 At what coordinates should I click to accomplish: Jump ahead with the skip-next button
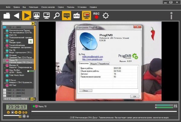pos(26,112)
